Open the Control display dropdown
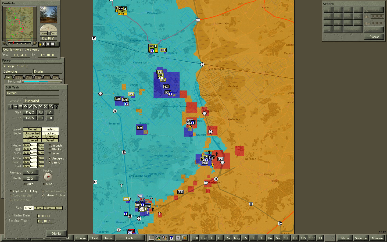 (131, 238)
